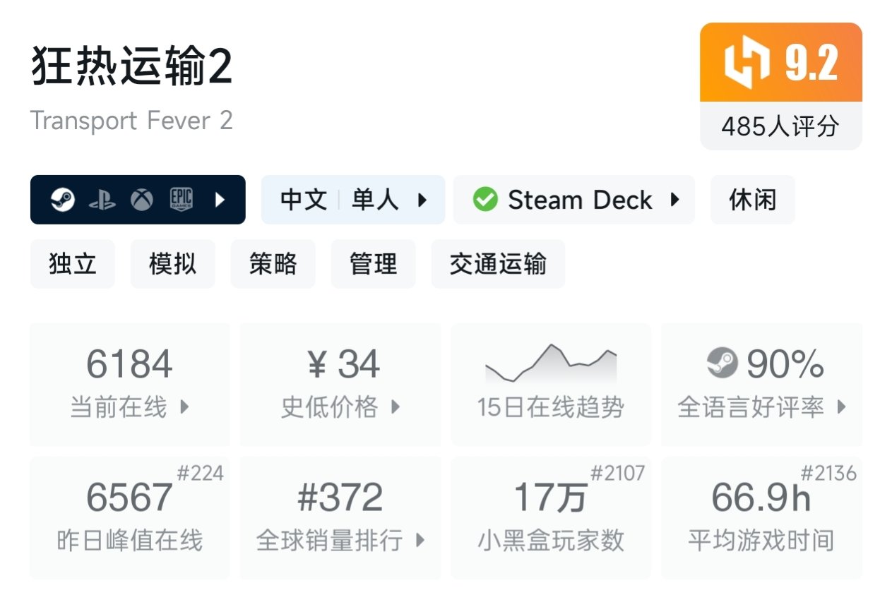The image size is (892, 590).
Task: Click the Steam platform icon
Action: tap(63, 200)
